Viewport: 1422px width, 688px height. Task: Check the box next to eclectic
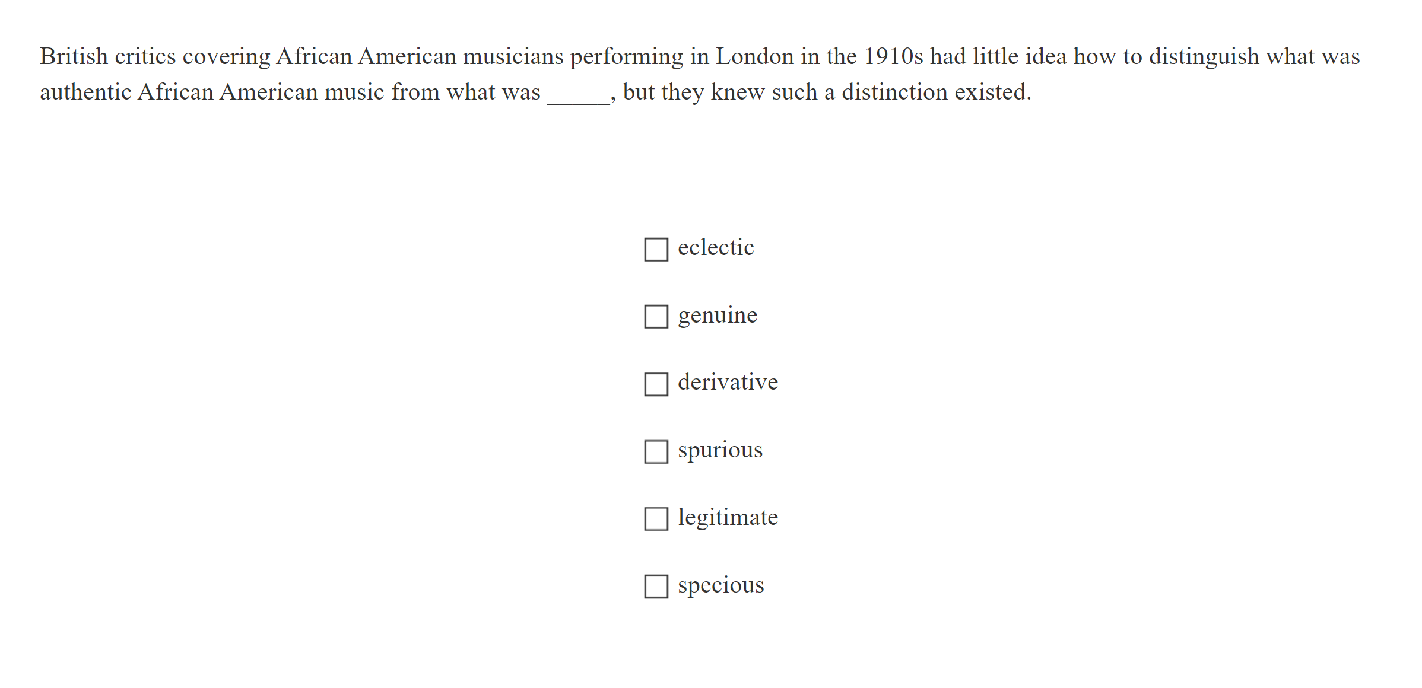656,250
